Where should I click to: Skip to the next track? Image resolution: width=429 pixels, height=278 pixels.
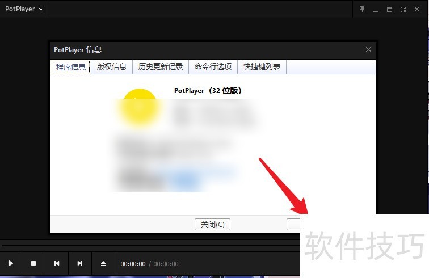tap(80, 263)
